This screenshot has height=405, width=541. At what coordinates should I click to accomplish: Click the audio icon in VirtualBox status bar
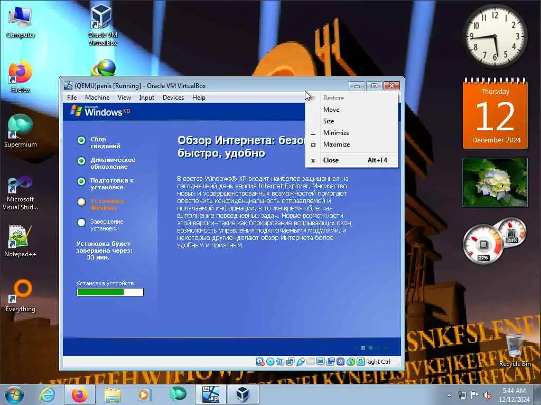[x=280, y=362]
